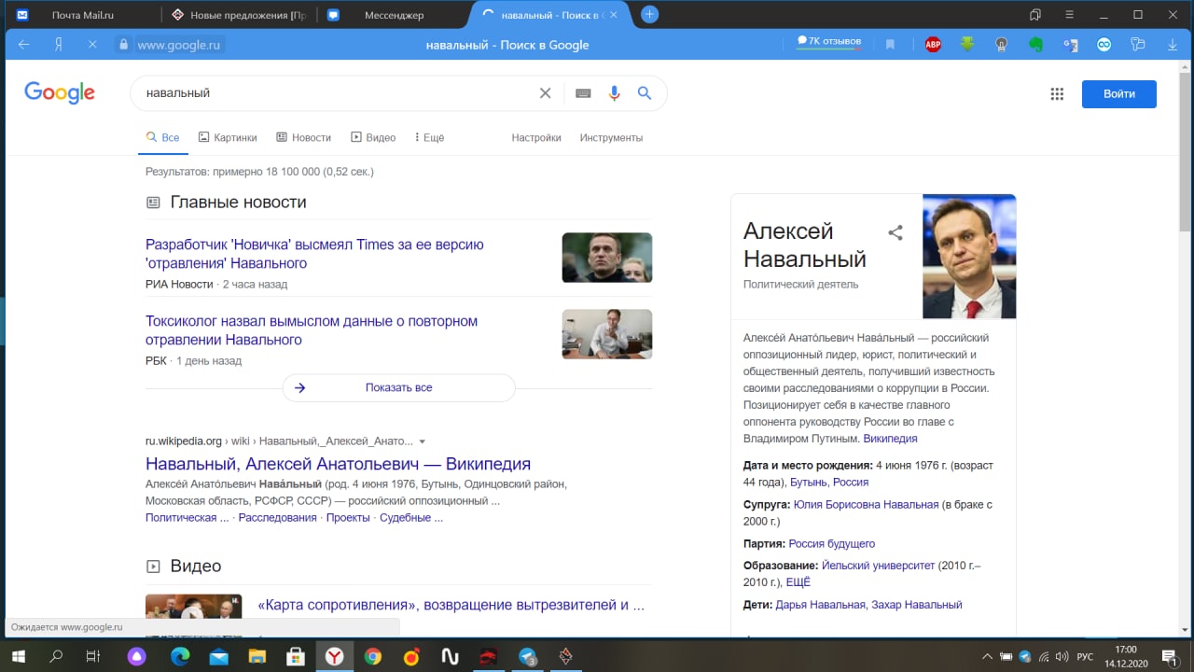1194x672 pixels.
Task: Open Microsoft Store from the taskbar
Action: pos(295,656)
